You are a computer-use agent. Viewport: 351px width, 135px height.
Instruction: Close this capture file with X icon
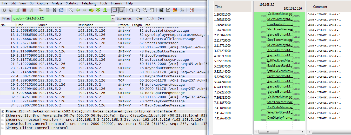pos(55,10)
